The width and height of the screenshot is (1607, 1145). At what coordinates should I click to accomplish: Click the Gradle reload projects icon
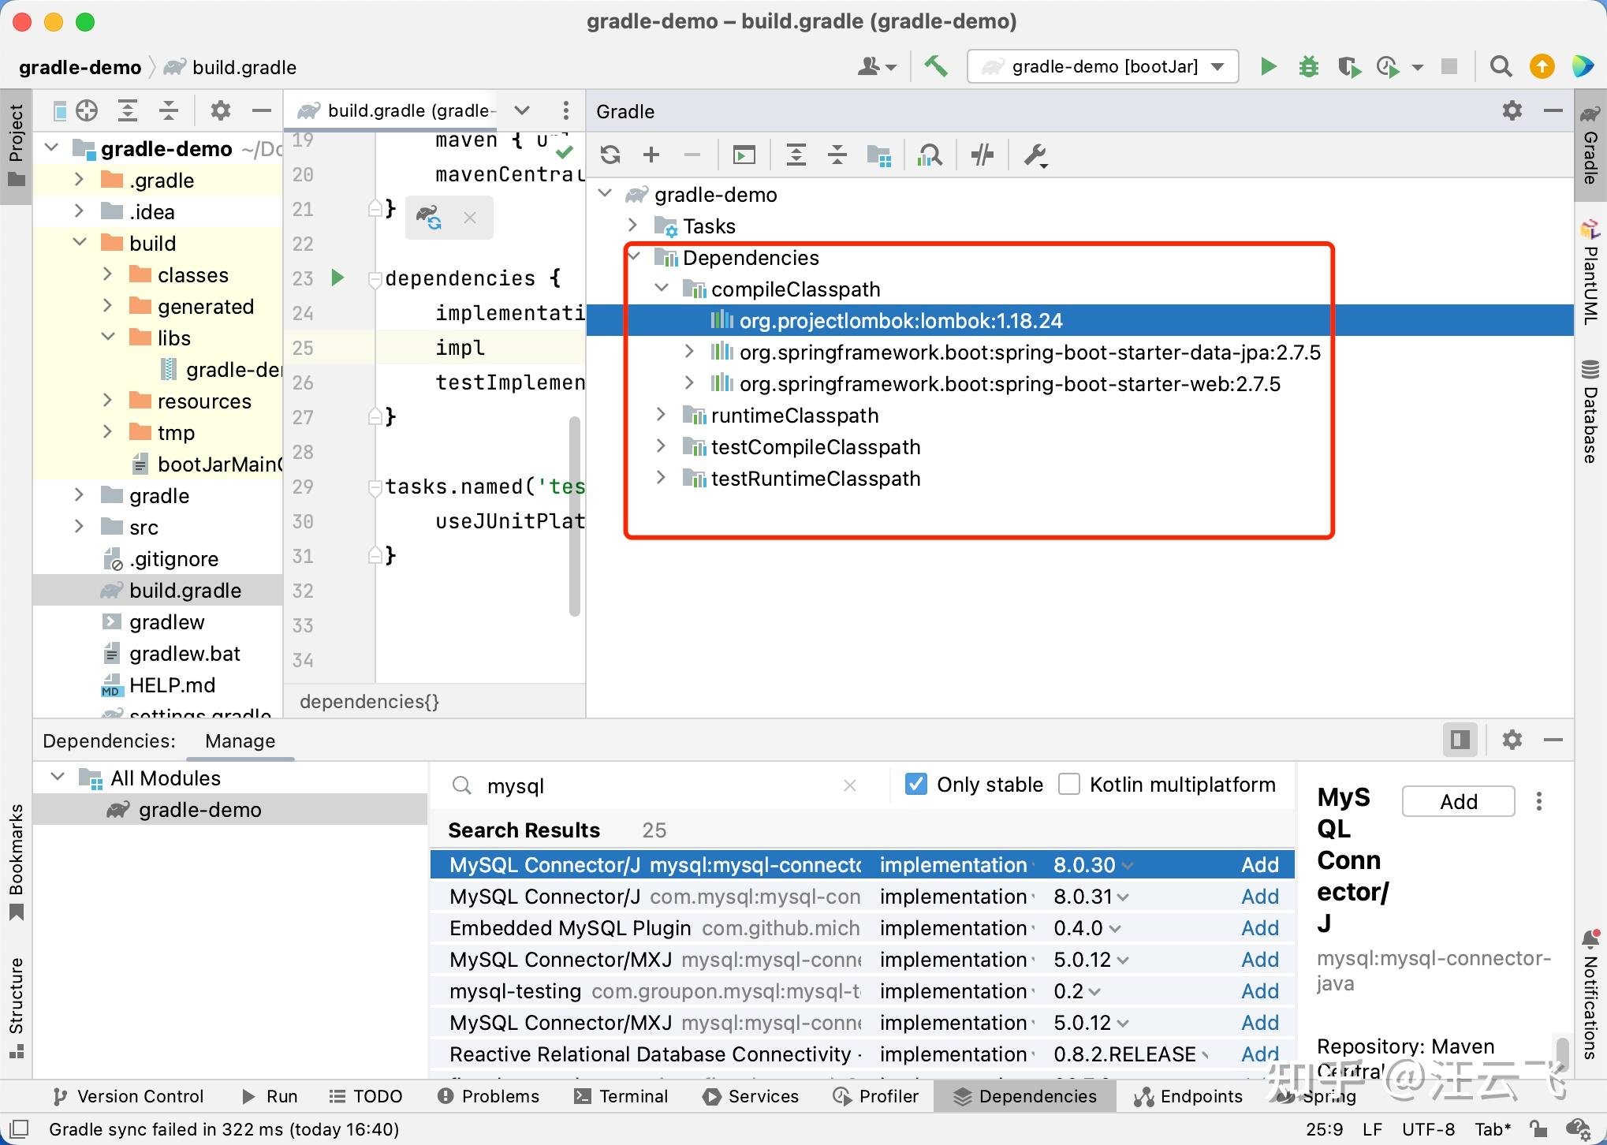pyautogui.click(x=610, y=155)
